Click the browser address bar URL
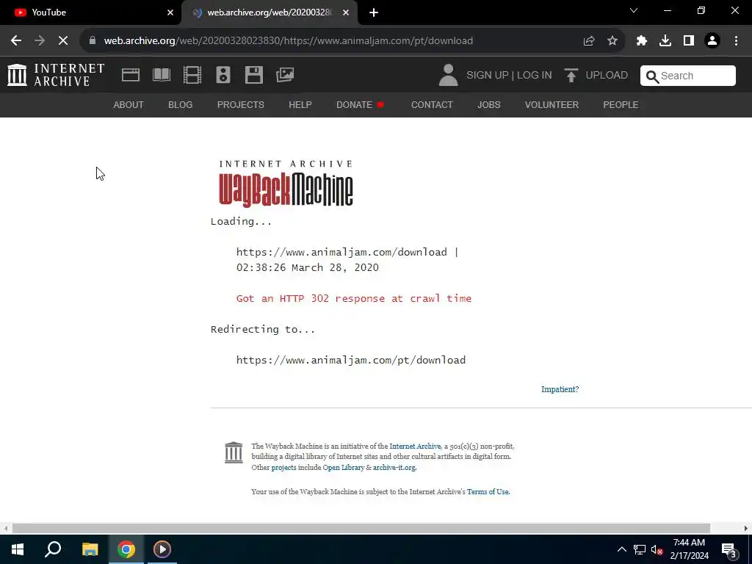 click(x=289, y=41)
